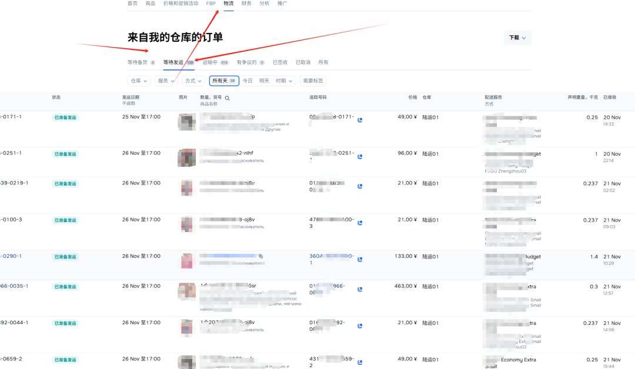Open product thumbnail in order 0290-1 row
The width and height of the screenshot is (635, 369).
(187, 260)
